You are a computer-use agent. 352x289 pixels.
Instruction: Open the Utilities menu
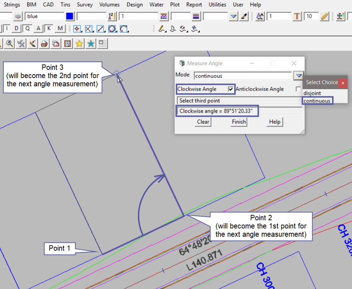217,5
